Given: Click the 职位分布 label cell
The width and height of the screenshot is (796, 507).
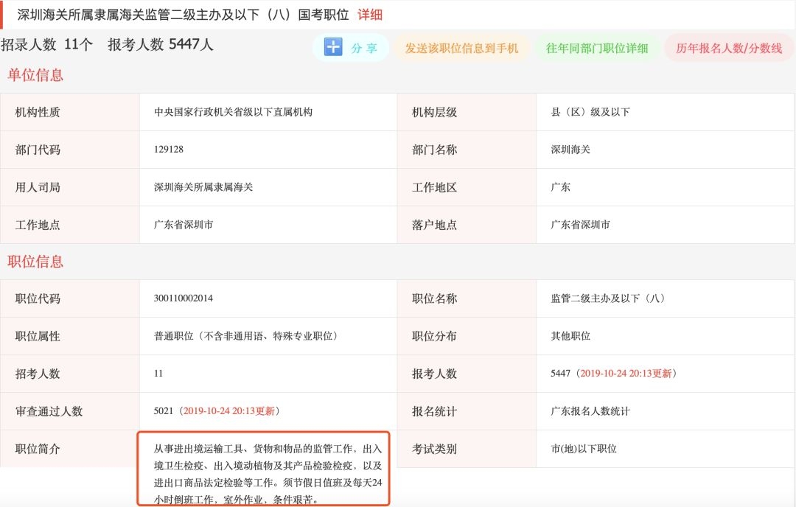Looking at the screenshot, I should point(467,337).
